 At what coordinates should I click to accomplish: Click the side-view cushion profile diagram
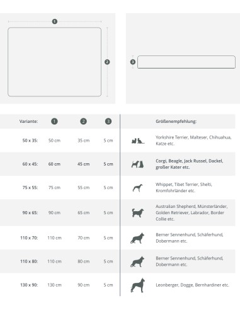pos(186,62)
